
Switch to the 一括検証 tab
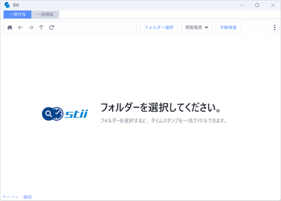[x=46, y=15]
